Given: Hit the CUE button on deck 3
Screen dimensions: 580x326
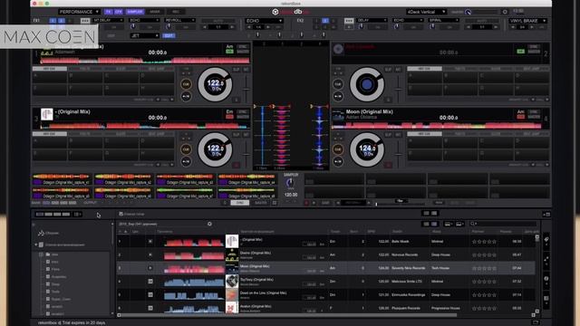Looking at the screenshot, I should coord(186,149).
